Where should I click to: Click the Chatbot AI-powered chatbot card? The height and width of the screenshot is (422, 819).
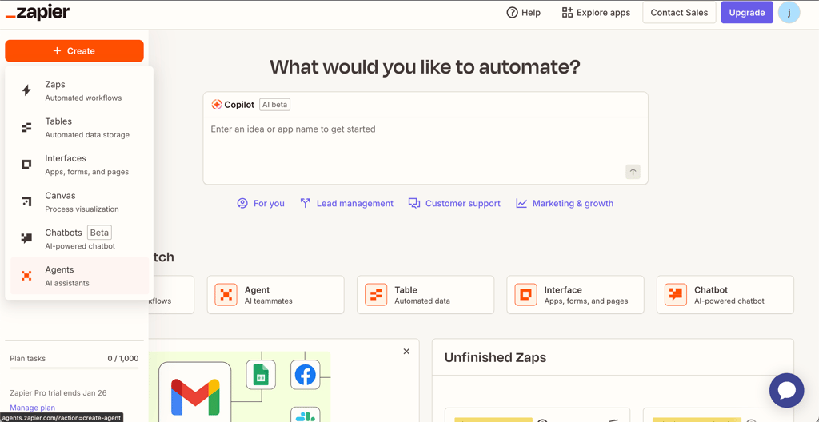[725, 295]
